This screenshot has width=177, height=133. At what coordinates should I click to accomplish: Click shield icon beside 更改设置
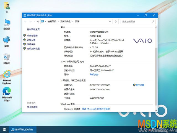(x=134, y=85)
